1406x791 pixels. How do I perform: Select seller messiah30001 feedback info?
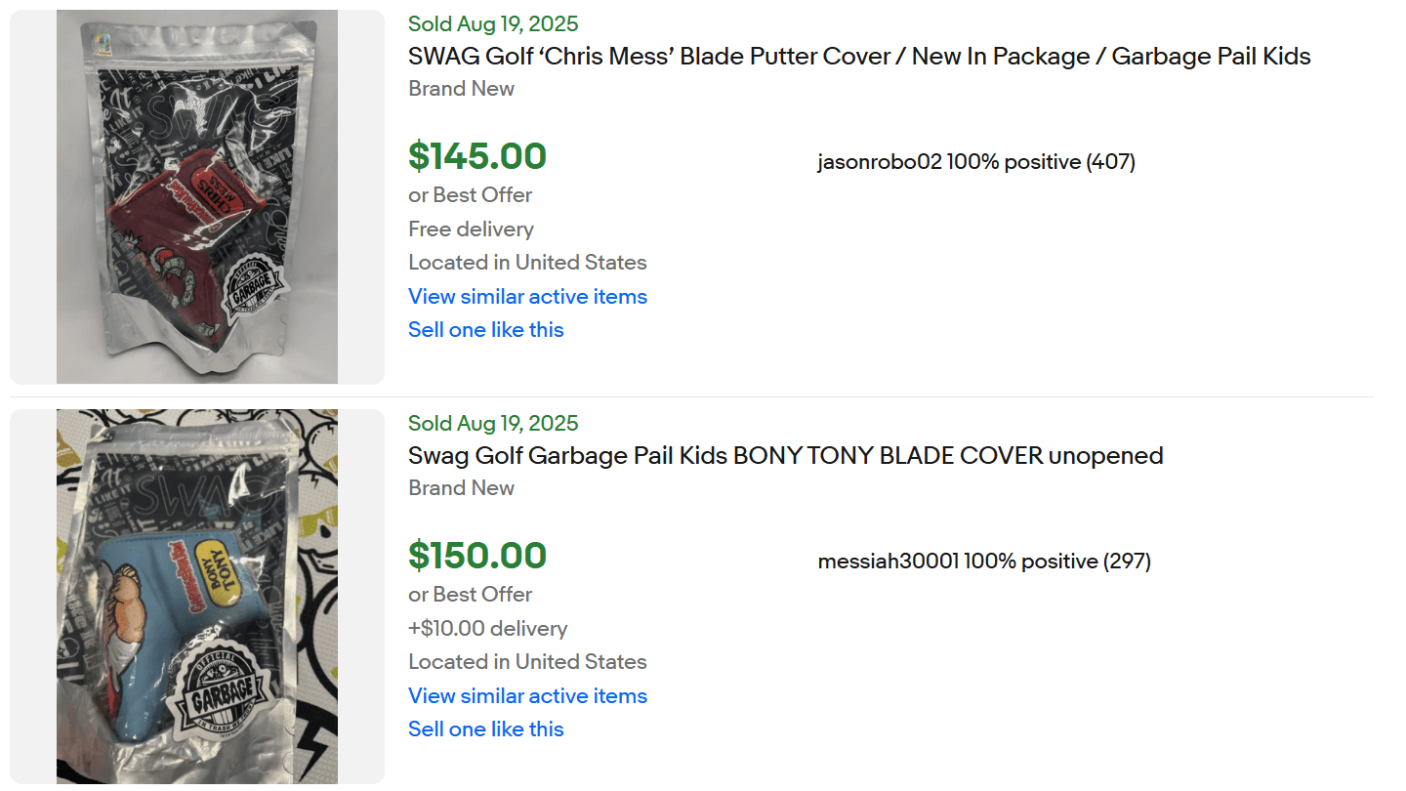(984, 562)
